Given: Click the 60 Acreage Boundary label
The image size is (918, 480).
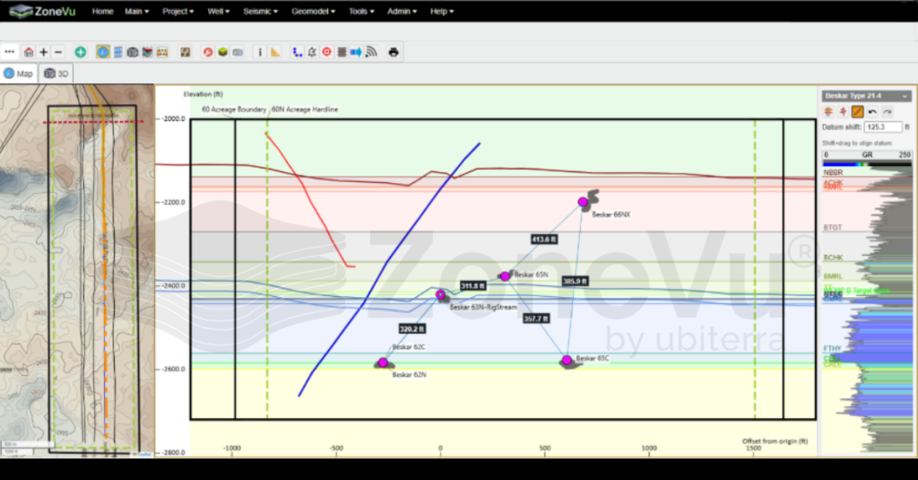Looking at the screenshot, I should (x=234, y=109).
